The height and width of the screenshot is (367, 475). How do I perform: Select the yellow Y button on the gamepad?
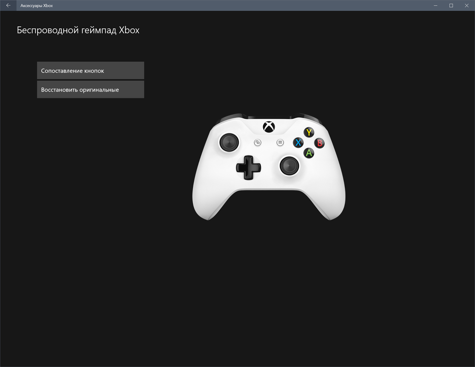[x=309, y=132]
